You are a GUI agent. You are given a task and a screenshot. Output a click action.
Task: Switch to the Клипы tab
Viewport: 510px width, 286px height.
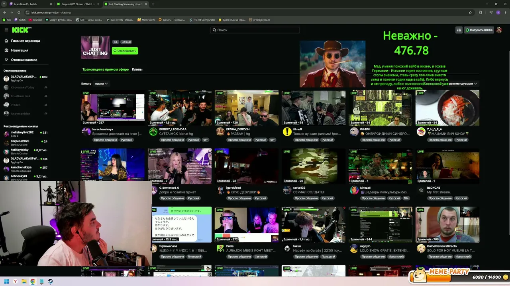coord(137,70)
